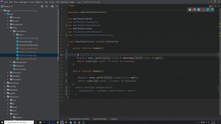Open the File menu

6,2
